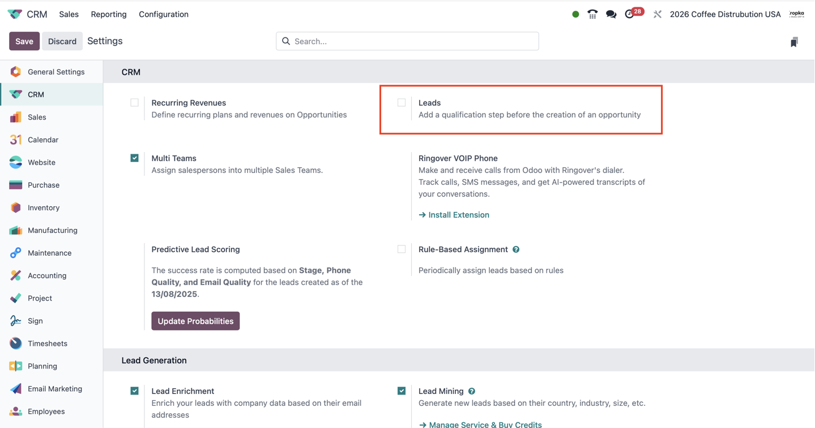Image resolution: width=815 pixels, height=428 pixels.
Task: Select the Inventory icon in sidebar
Action: [16, 208]
